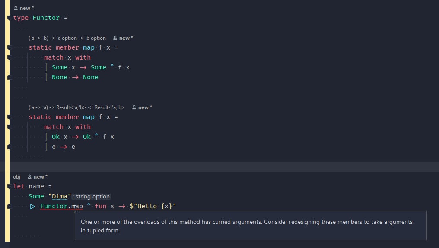Screen dimensions: 439x248
Task: Fold the first match x with block
Action: click(9, 58)
